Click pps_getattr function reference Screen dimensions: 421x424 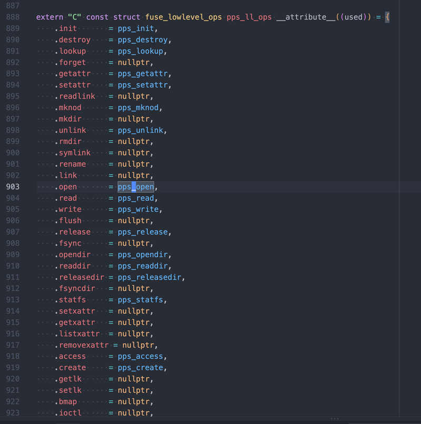[x=143, y=74]
